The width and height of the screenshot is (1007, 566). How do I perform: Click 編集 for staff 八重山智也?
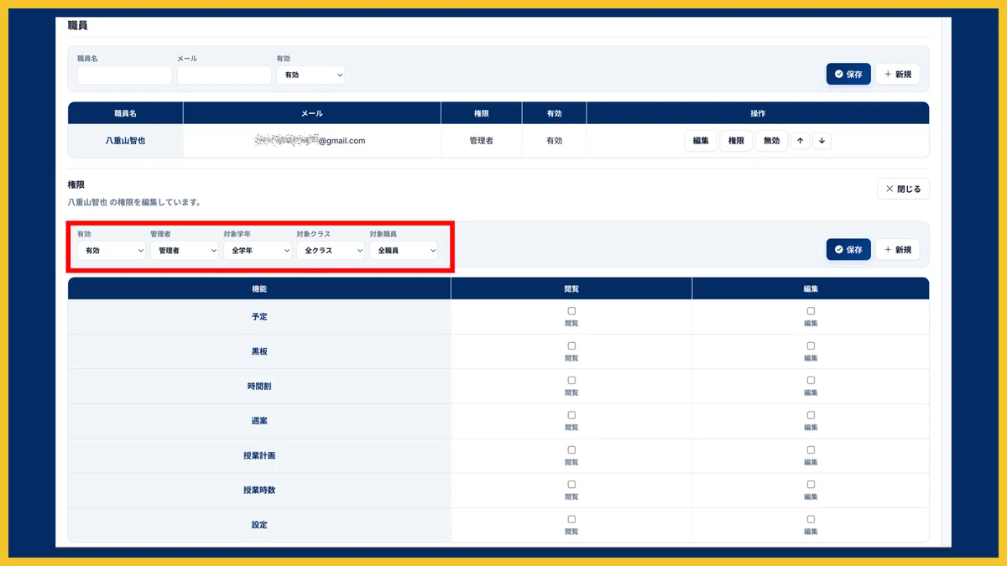(701, 141)
